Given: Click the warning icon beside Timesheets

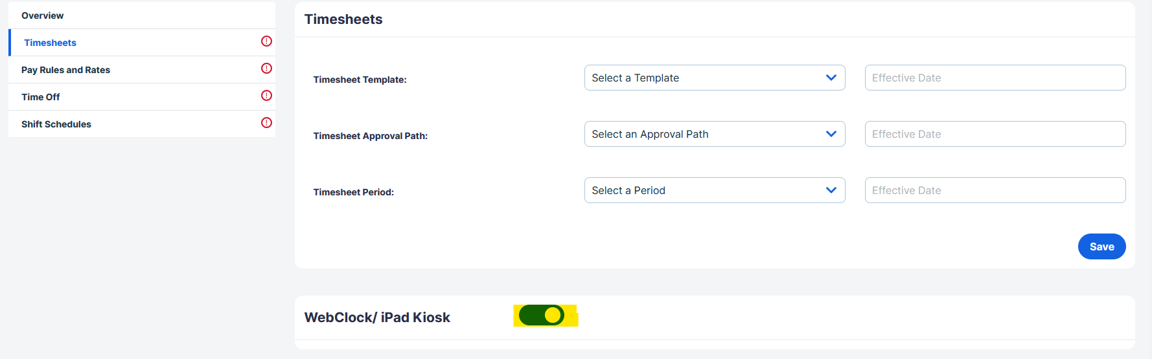Looking at the screenshot, I should tap(266, 41).
